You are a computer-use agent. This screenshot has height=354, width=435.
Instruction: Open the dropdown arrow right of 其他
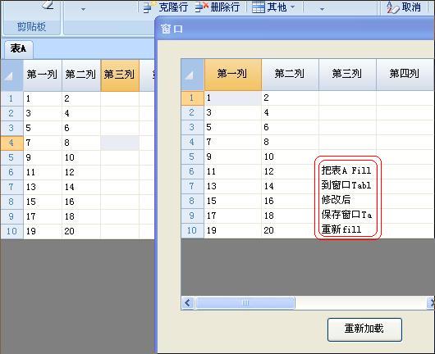322,9
